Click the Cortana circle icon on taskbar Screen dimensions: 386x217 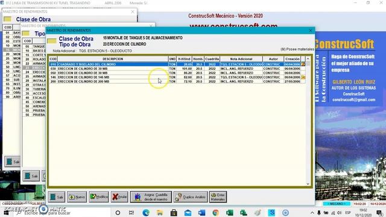coord(118,213)
